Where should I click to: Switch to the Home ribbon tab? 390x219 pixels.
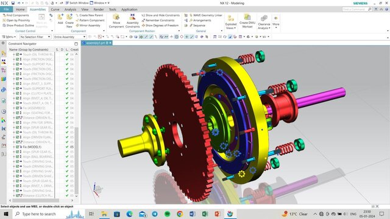pos(20,10)
